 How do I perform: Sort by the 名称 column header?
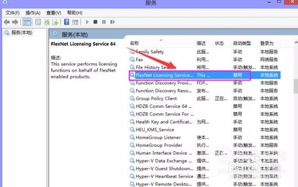coord(135,43)
